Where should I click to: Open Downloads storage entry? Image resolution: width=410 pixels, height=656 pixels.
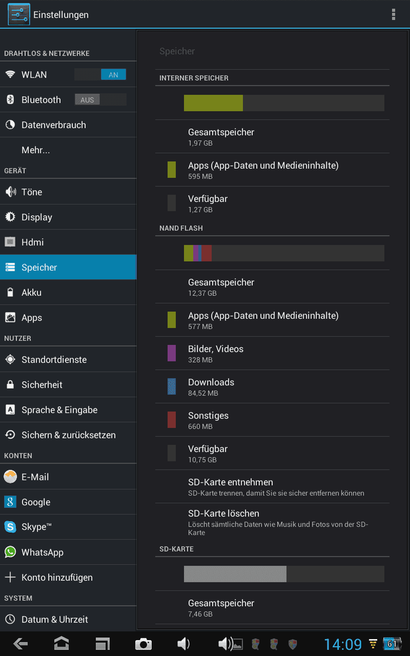click(272, 386)
